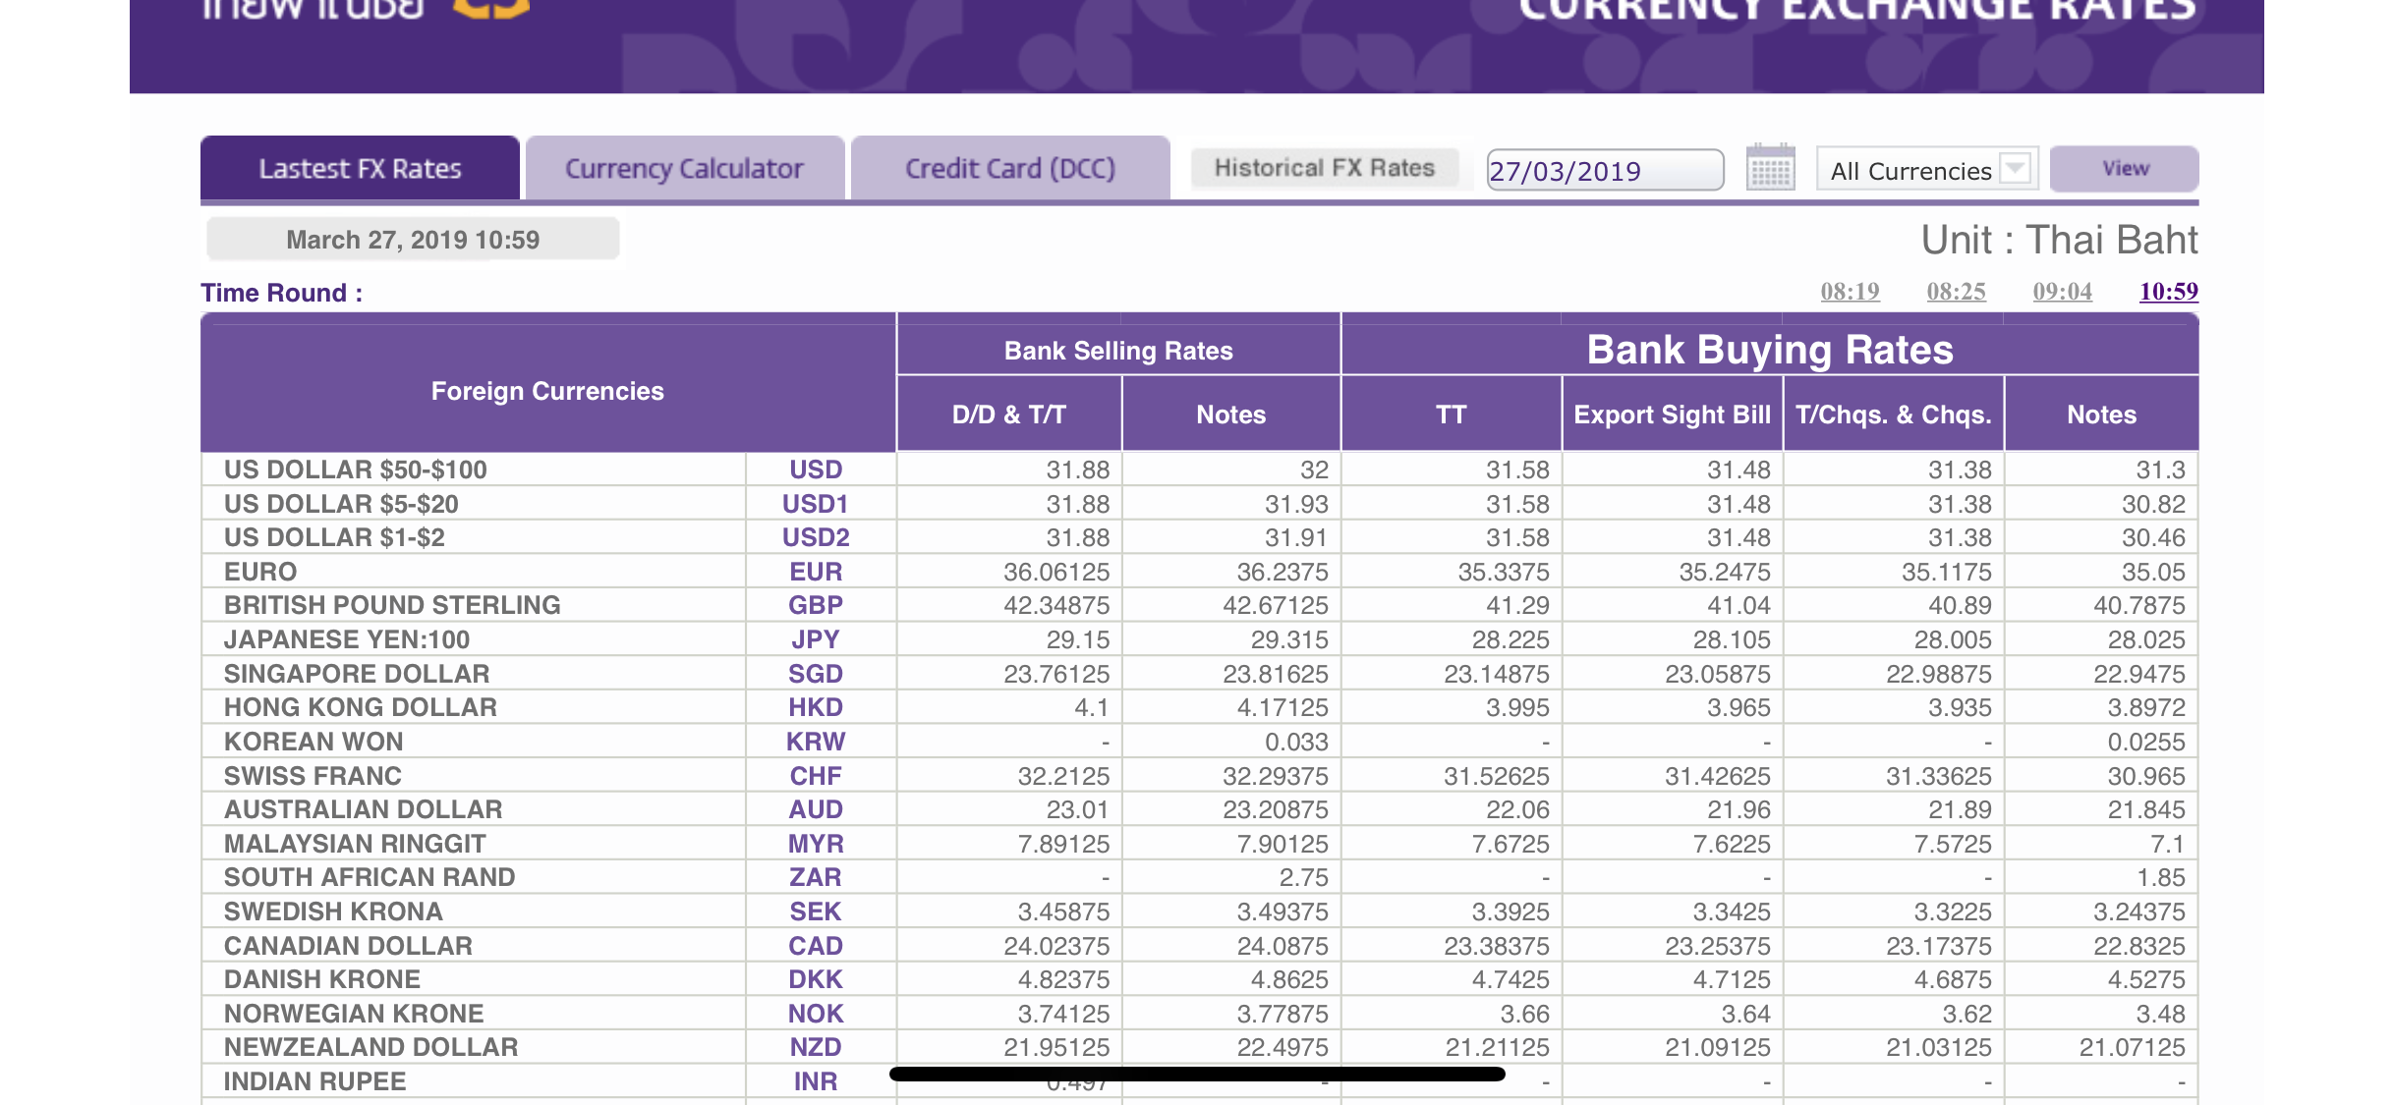Click the JPY currency code

[x=816, y=639]
